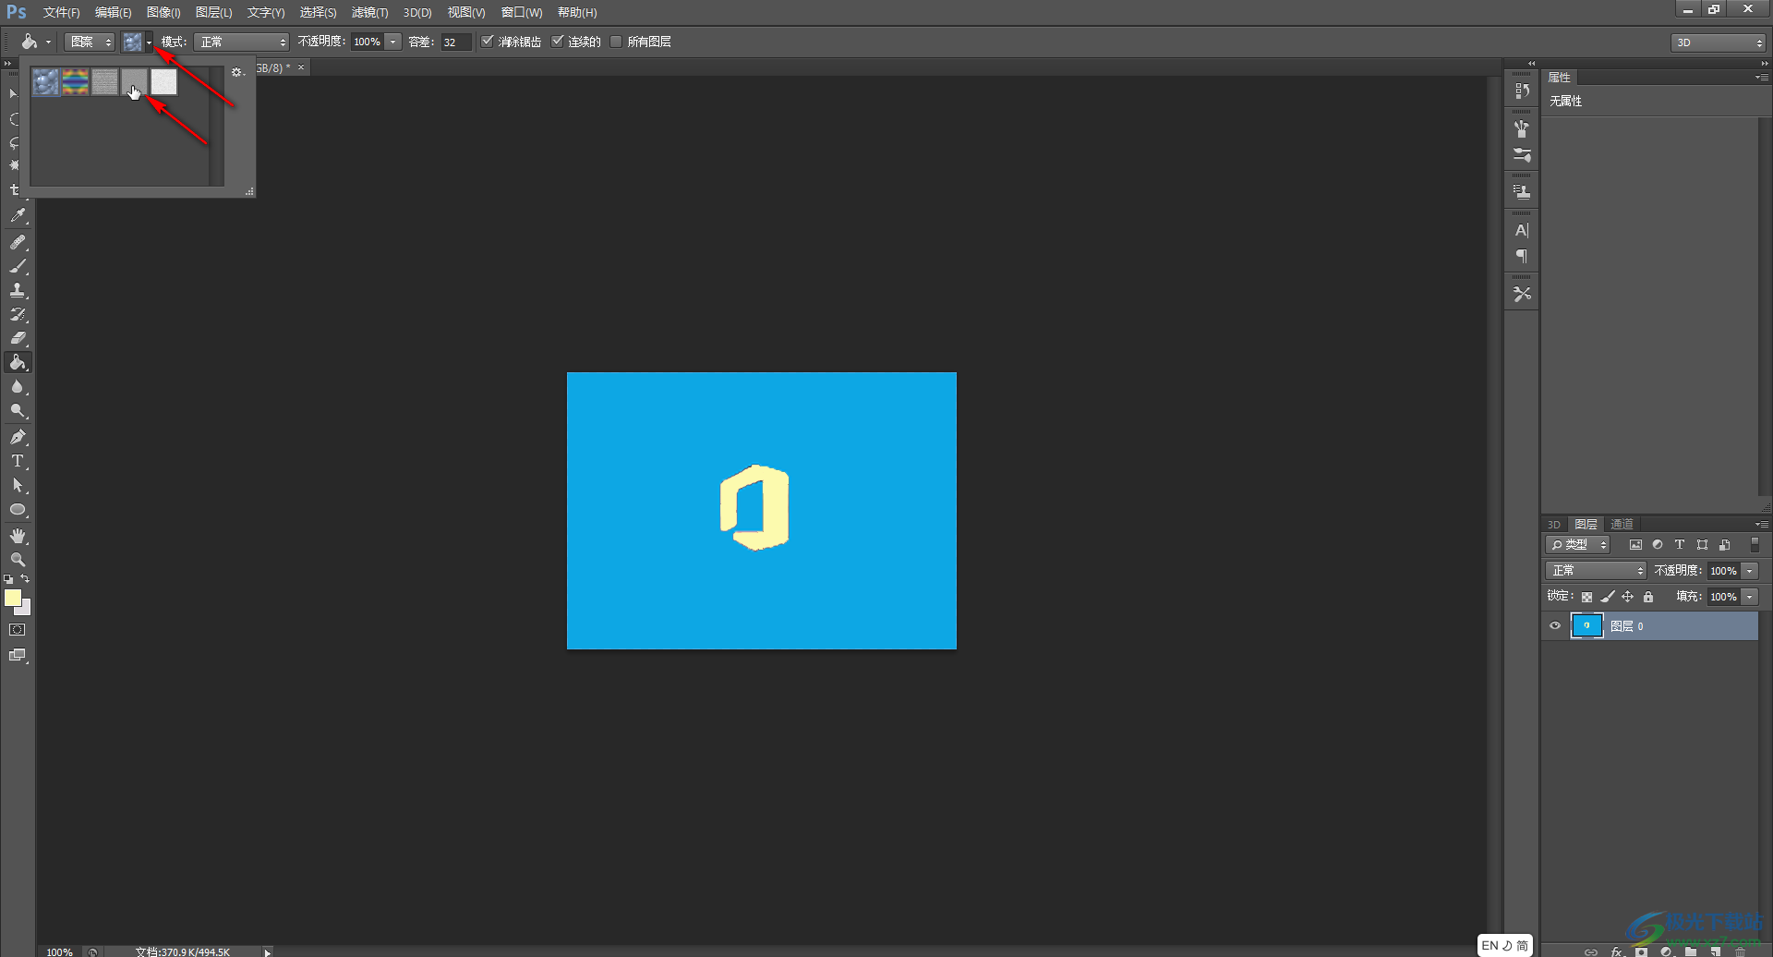This screenshot has height=957, width=1773.
Task: Select the Horizontal Type tool
Action: tap(18, 461)
